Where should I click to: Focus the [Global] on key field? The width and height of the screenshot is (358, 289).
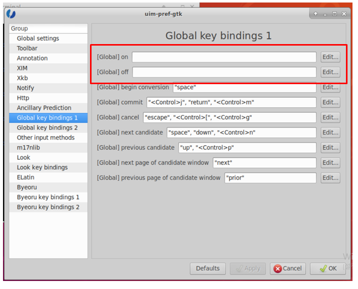tap(224, 57)
